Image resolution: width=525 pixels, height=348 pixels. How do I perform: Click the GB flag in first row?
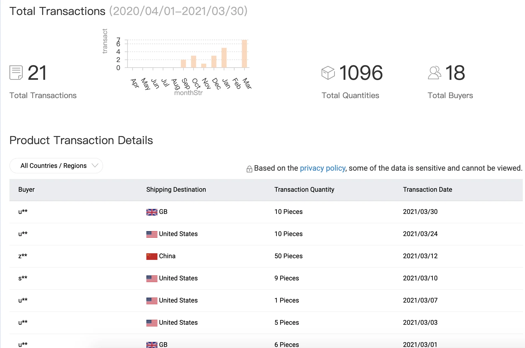(152, 212)
